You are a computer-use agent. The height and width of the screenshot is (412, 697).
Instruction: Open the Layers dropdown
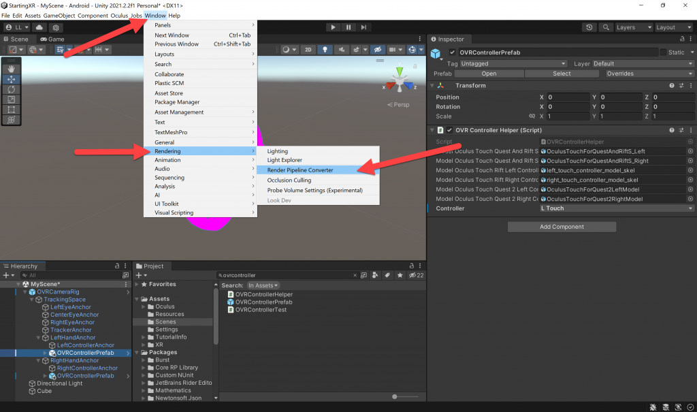(634, 27)
